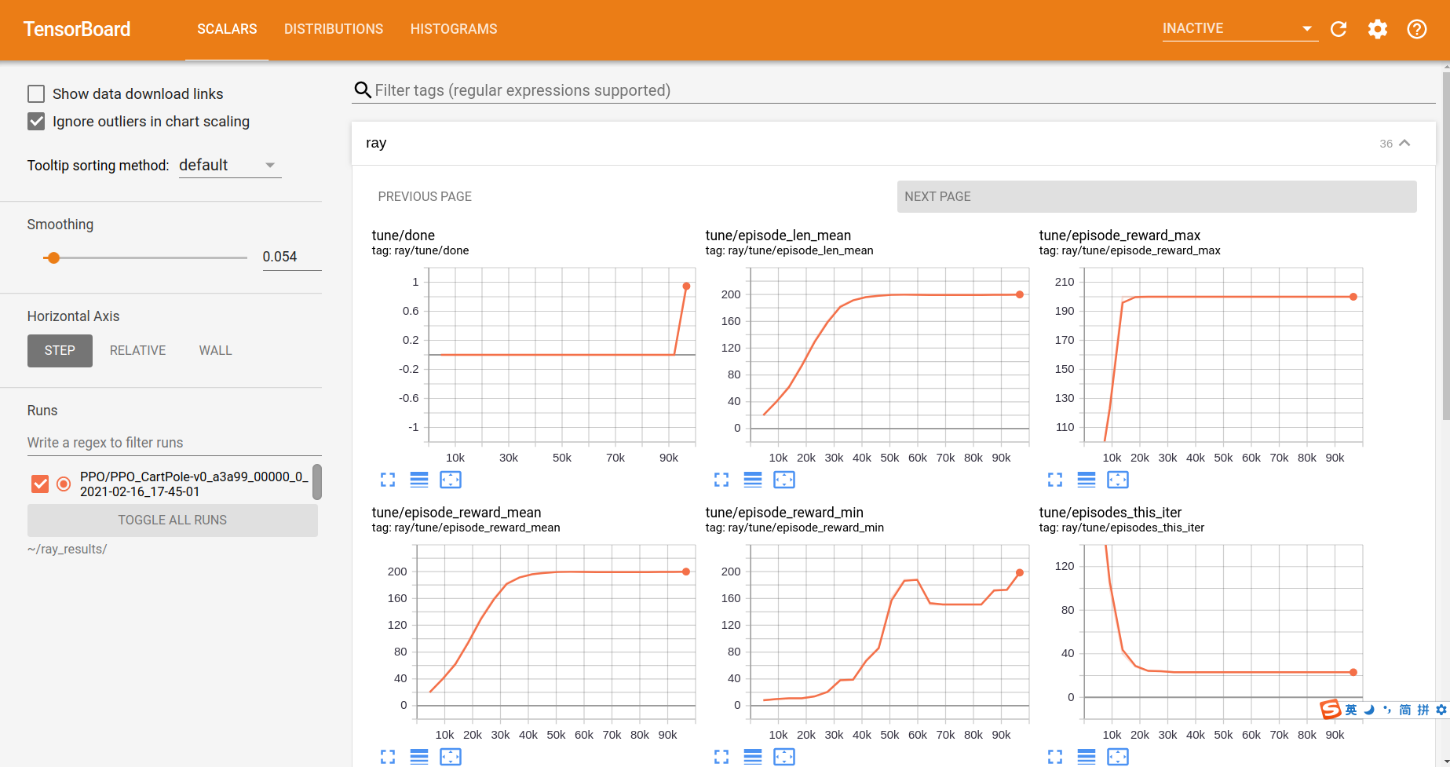This screenshot has height=767, width=1450.
Task: Go to NEXT PAGE of charts
Action: tap(1156, 197)
